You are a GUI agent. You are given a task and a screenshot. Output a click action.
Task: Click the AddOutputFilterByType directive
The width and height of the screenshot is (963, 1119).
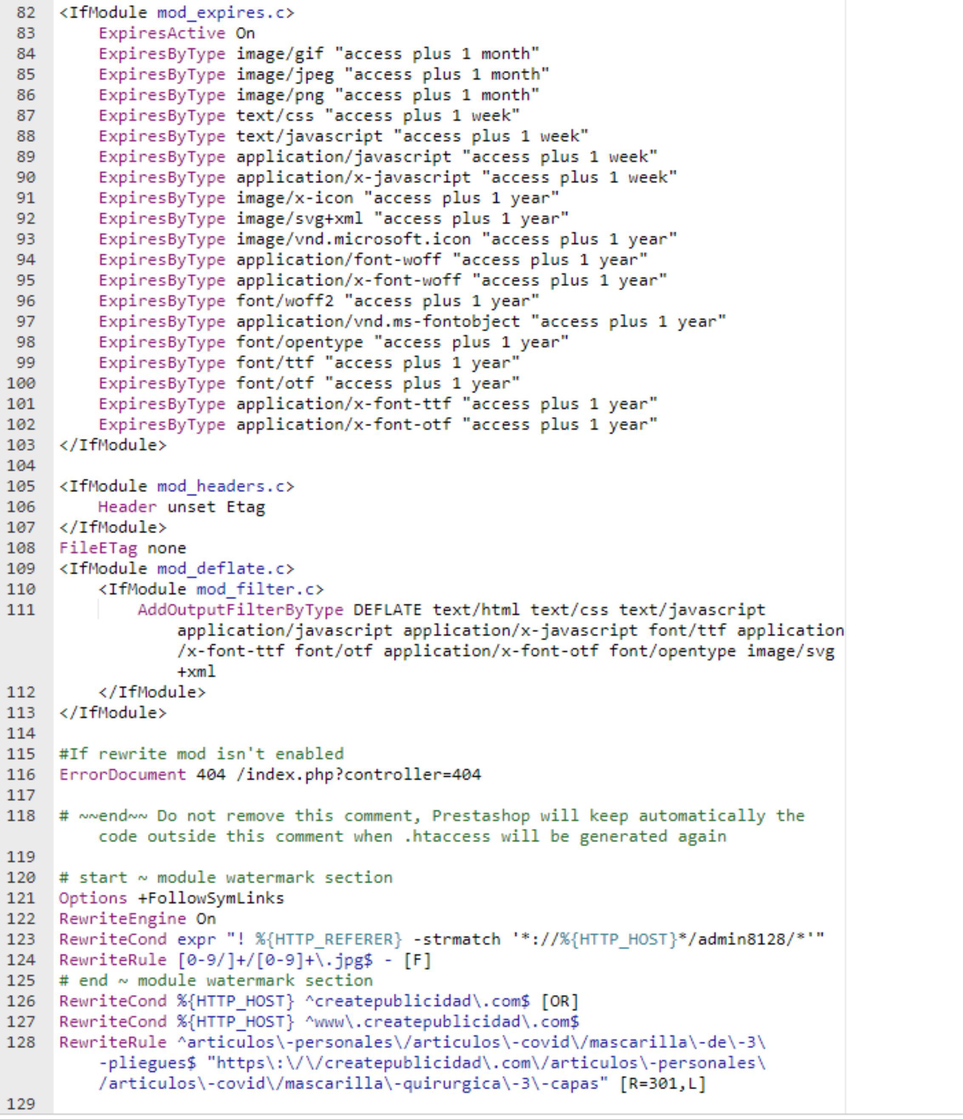pos(241,610)
